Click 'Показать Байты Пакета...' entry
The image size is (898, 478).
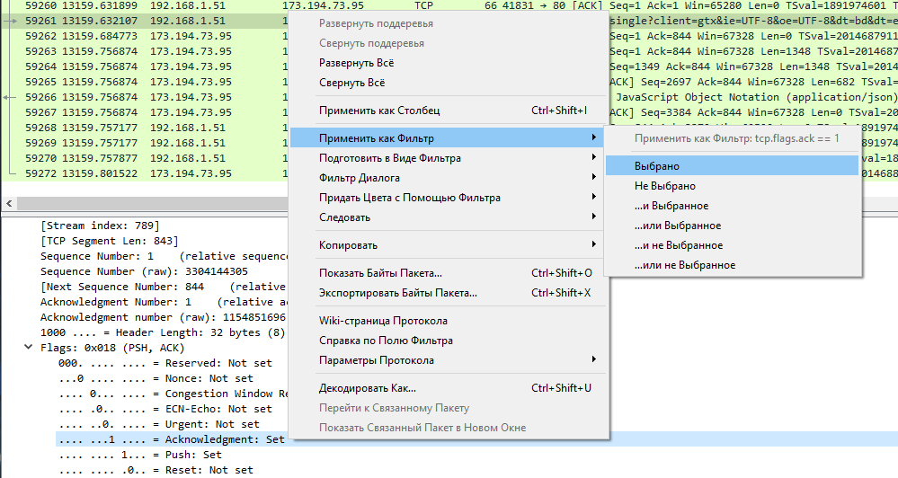click(380, 273)
